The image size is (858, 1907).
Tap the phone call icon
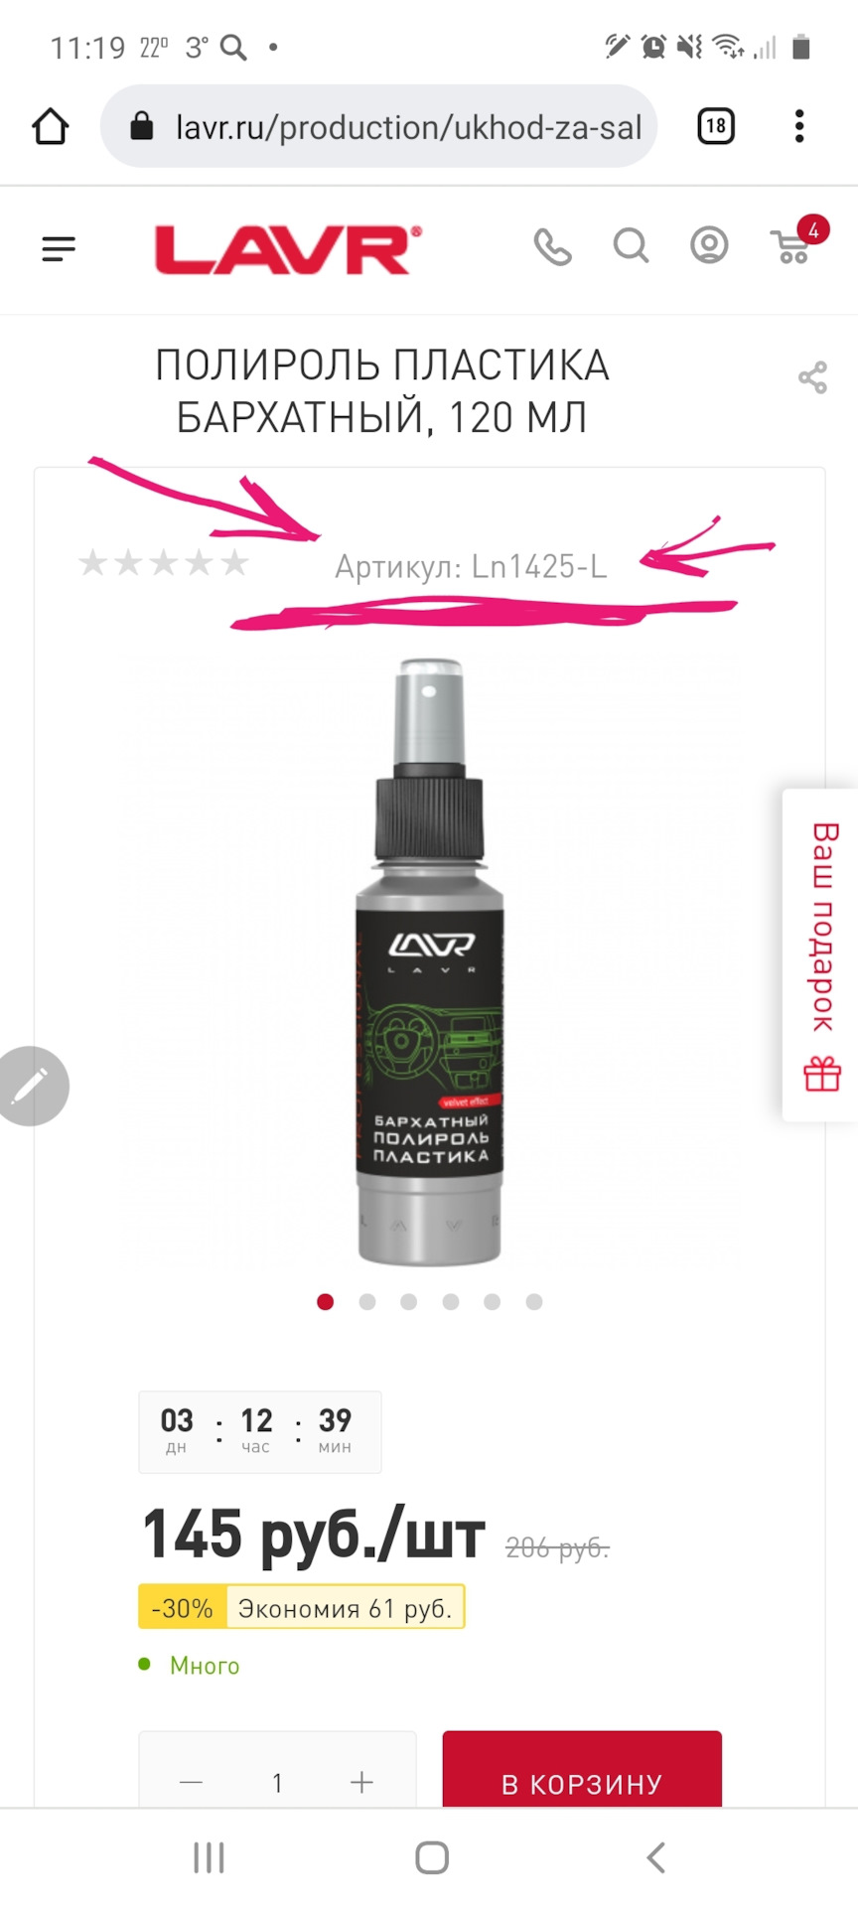click(552, 246)
